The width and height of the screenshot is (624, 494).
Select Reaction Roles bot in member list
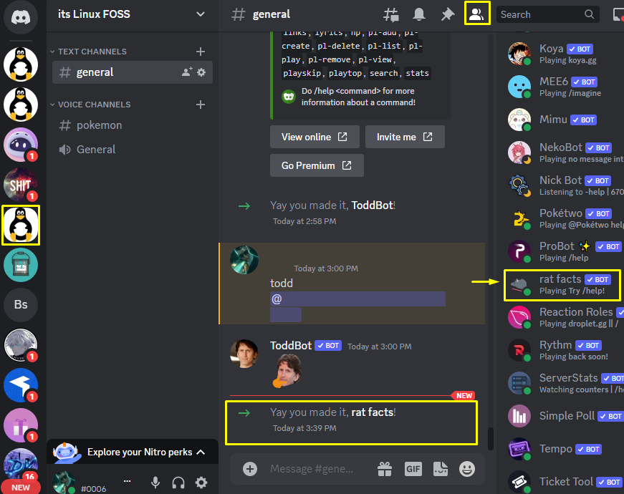click(x=564, y=317)
